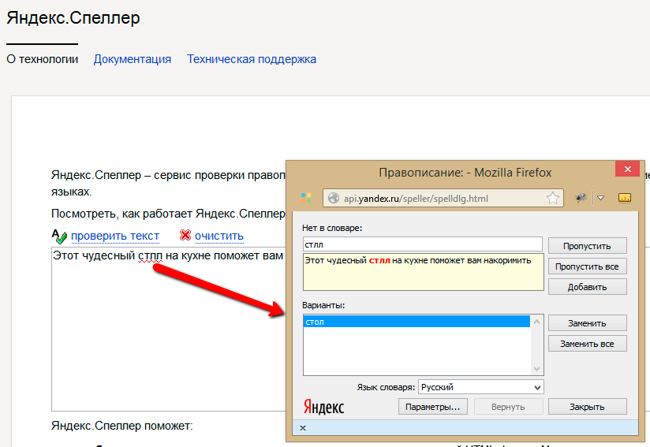The width and height of the screenshot is (650, 447).
Task: Click the Заменить button
Action: 588,323
